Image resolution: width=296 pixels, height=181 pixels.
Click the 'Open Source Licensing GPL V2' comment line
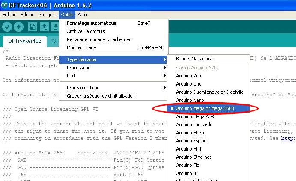(51, 110)
